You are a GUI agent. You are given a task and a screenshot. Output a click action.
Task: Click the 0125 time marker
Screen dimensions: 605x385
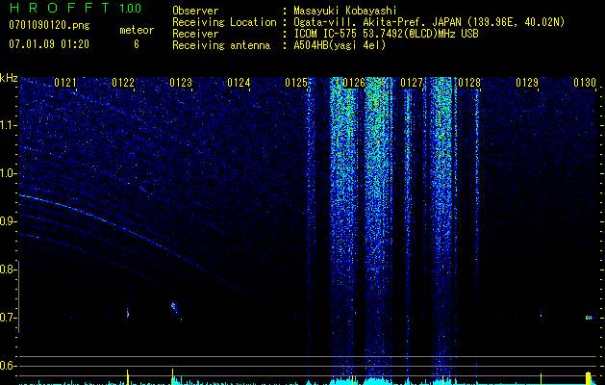[296, 83]
